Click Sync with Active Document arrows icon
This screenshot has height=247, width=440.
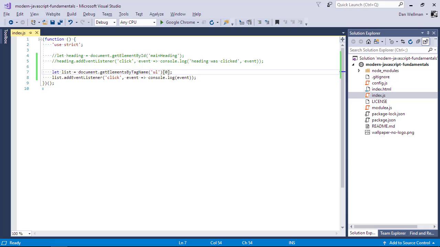click(x=403, y=42)
